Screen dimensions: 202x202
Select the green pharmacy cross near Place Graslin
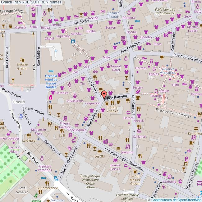(50, 98)
